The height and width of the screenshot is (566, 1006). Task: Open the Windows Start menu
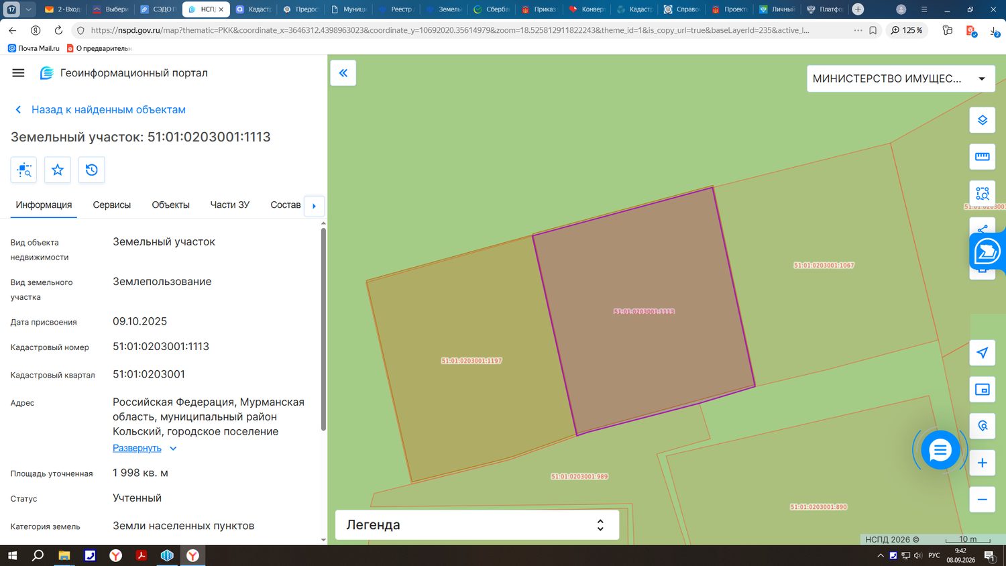12,555
